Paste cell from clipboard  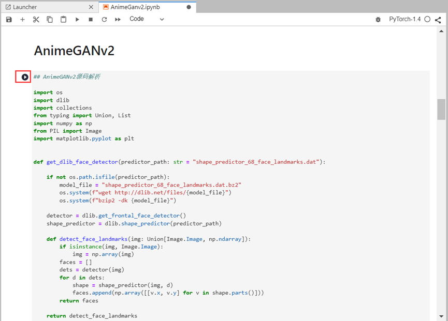(x=63, y=20)
